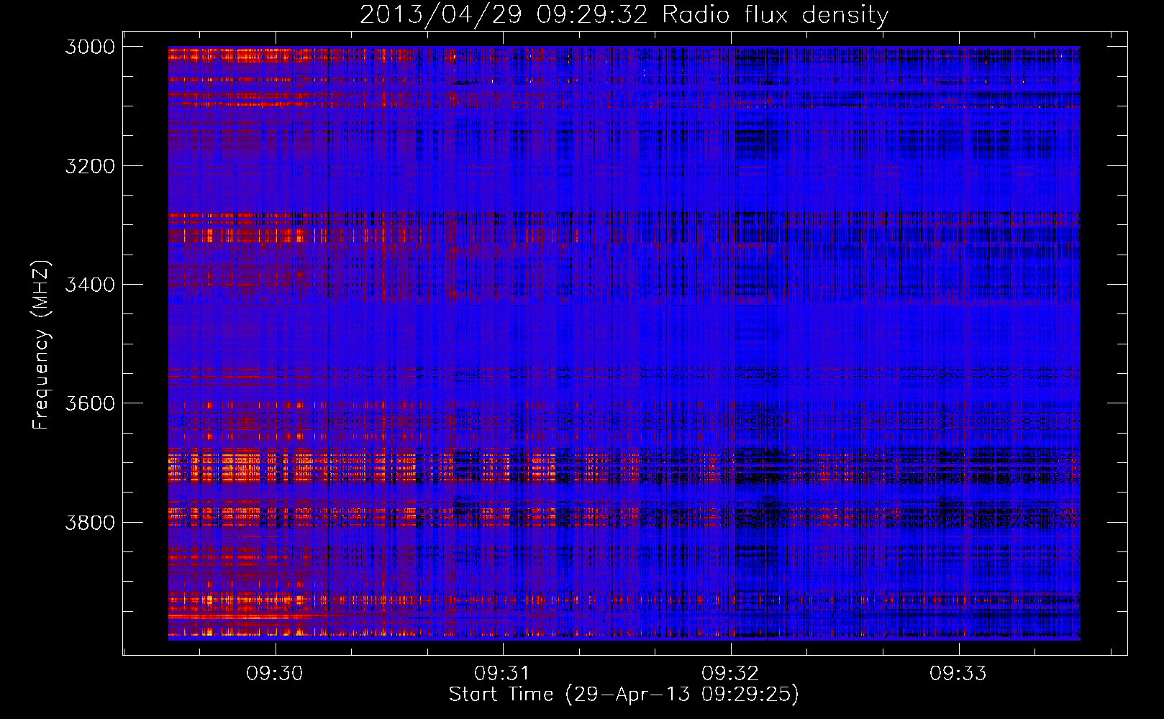Viewport: 1164px width, 719px height.
Task: Click the 'Start Time (29-Apr-13 09:29:25)' label
Action: pyautogui.click(x=624, y=695)
